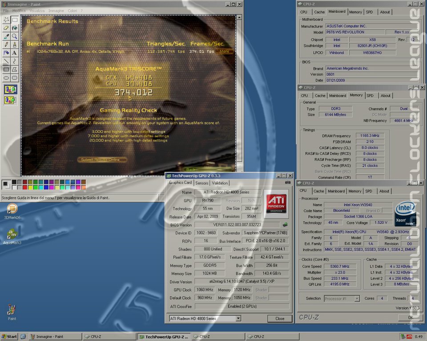Open the Cache tab in the CPU-Z processor window

click(x=318, y=191)
